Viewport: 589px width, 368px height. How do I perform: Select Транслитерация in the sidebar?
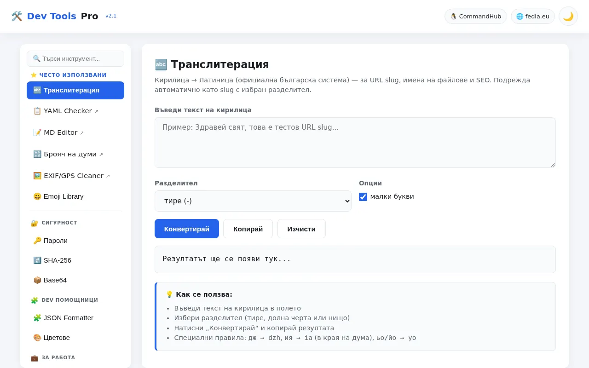click(x=75, y=90)
